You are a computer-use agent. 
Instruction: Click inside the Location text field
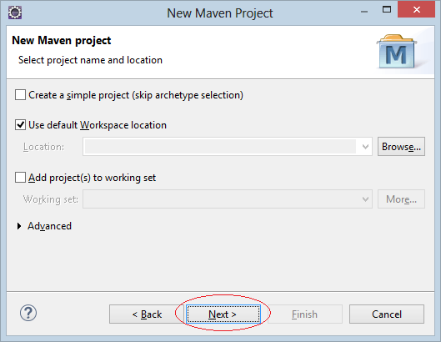220,147
